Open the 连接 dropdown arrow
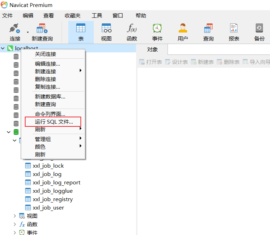This screenshot has height=235, width=270. point(28,32)
